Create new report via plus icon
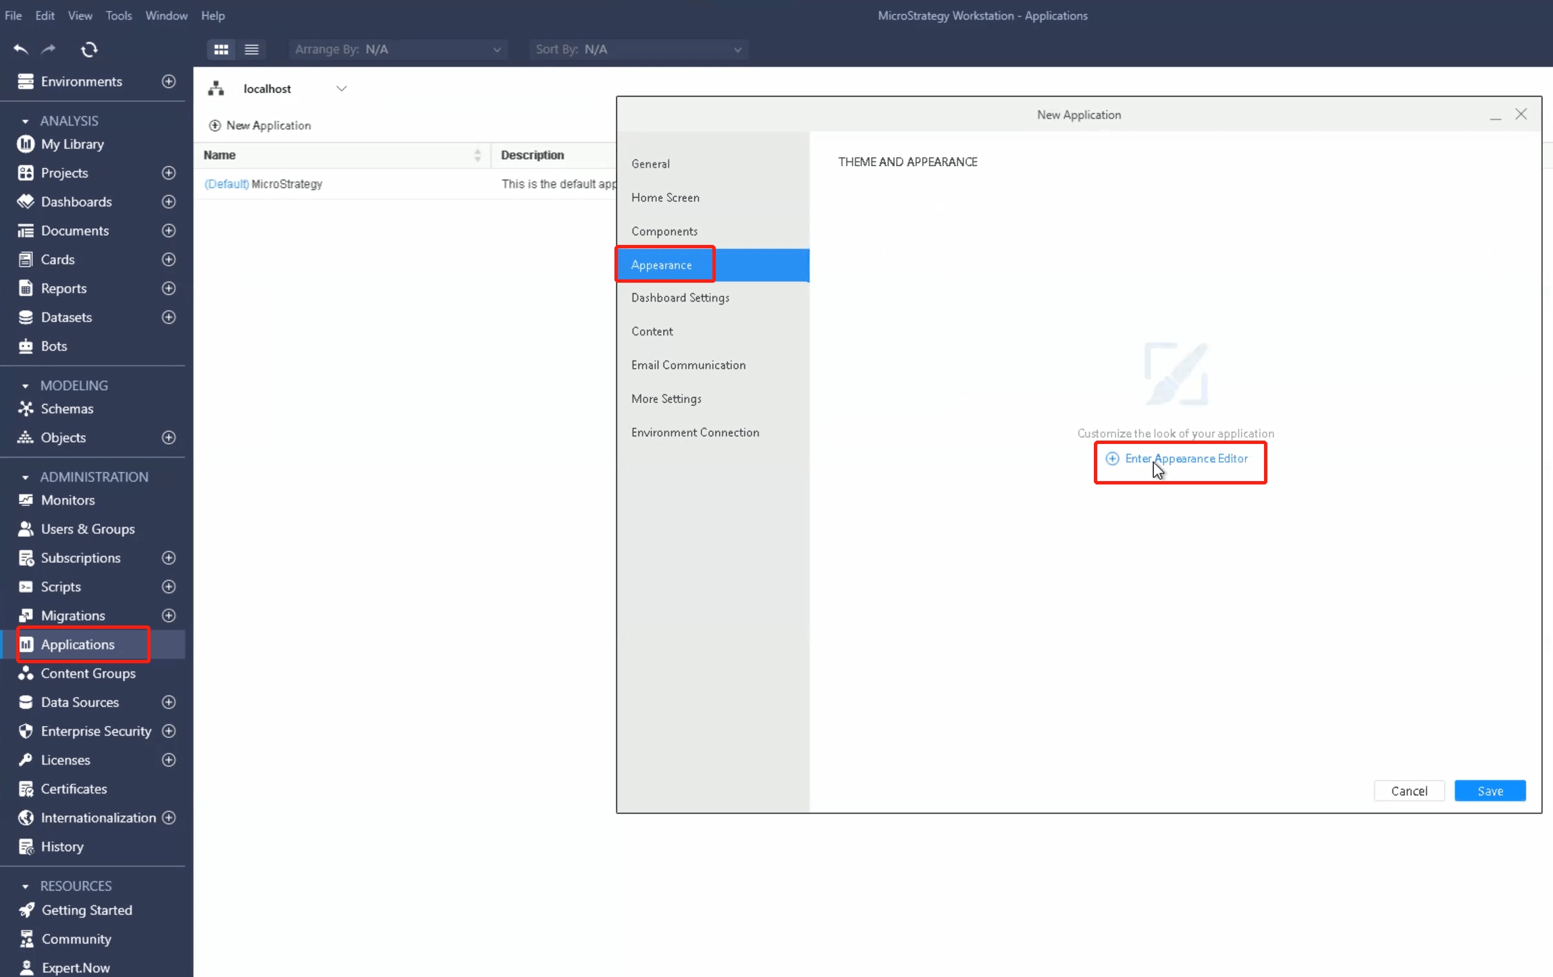This screenshot has height=977, width=1553. 169,288
